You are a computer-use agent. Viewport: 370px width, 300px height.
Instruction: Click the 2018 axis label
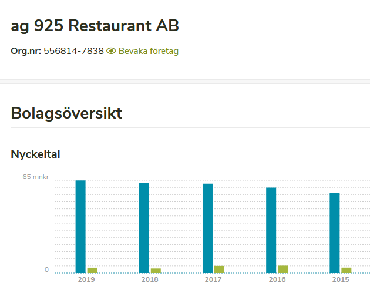point(150,279)
